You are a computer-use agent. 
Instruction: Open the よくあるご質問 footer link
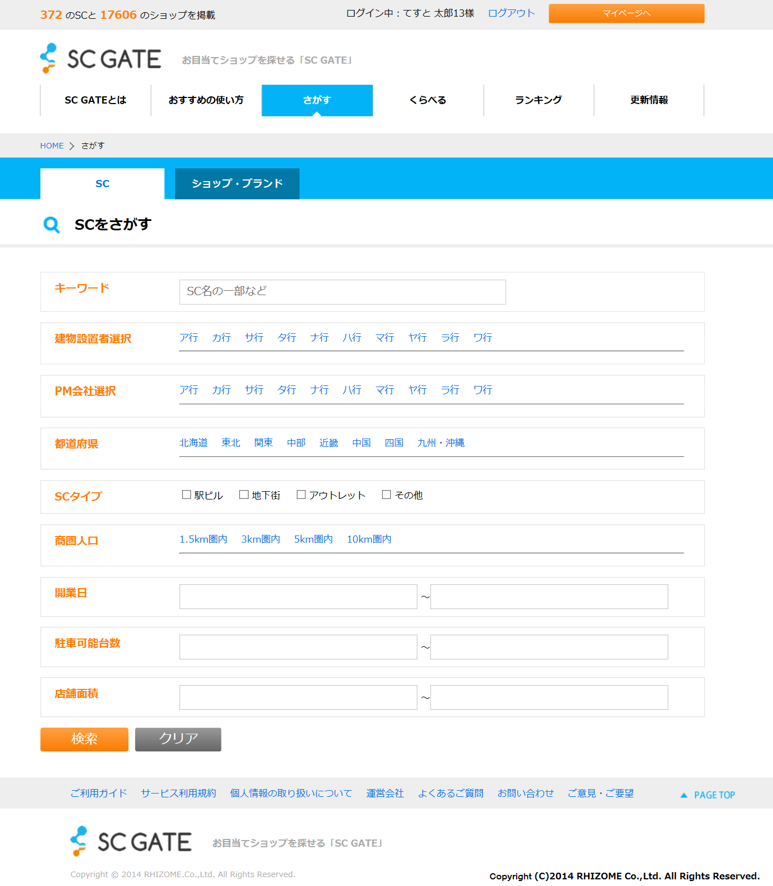tap(451, 793)
